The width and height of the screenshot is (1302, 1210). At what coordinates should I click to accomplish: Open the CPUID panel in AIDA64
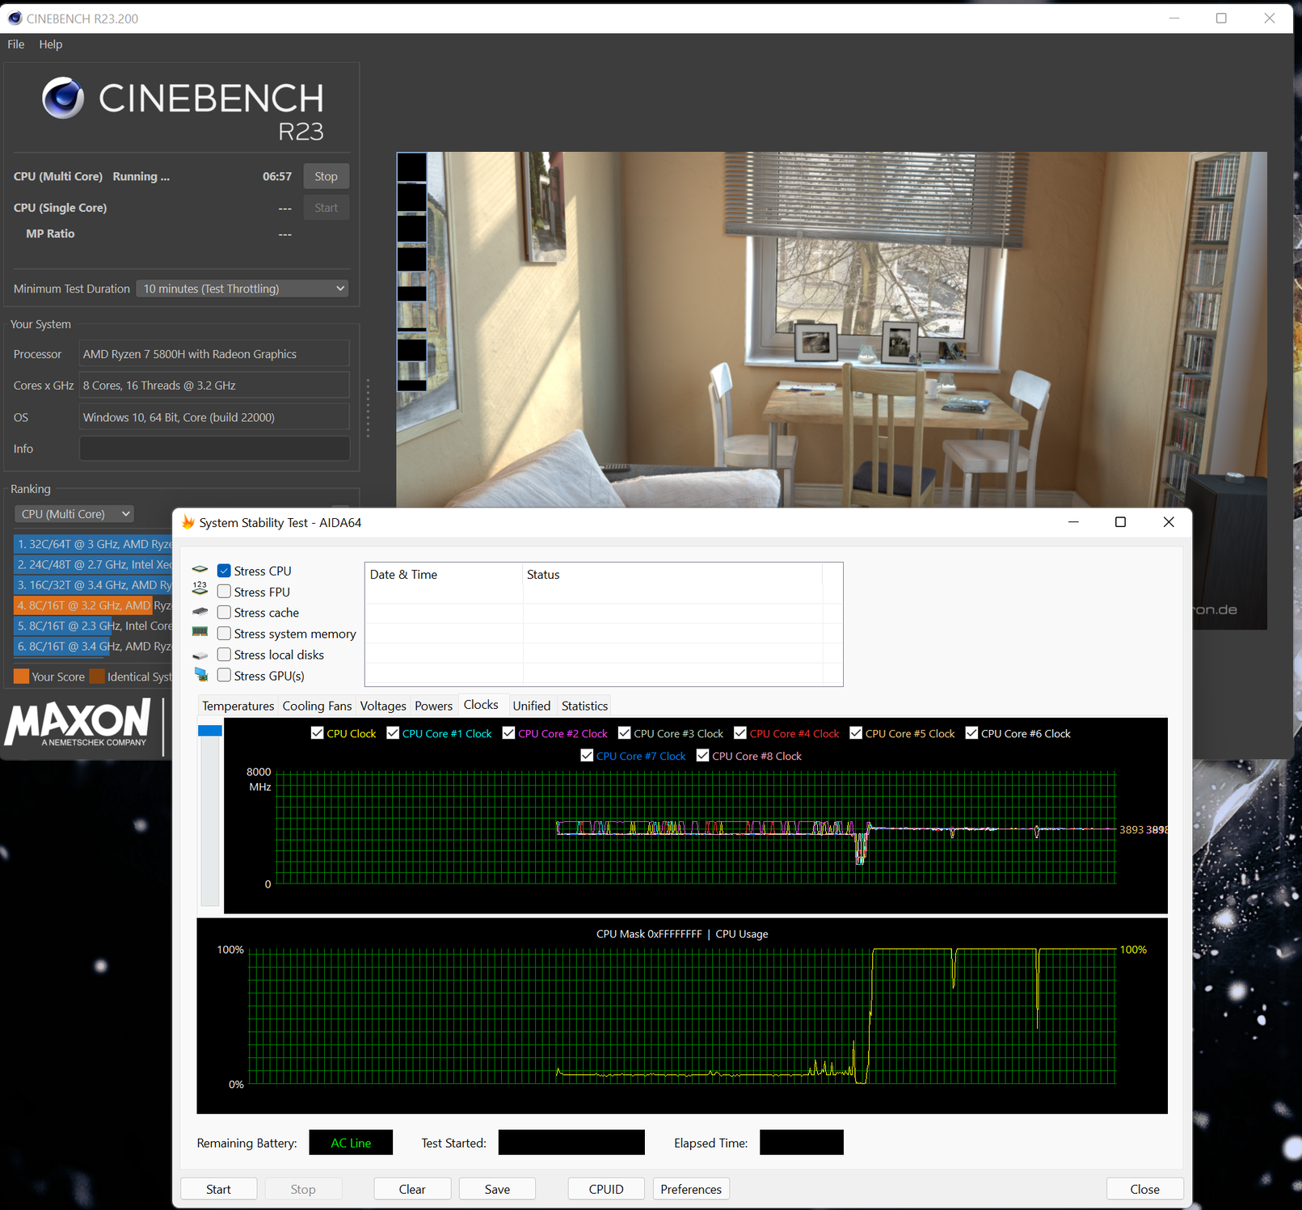tap(606, 1189)
